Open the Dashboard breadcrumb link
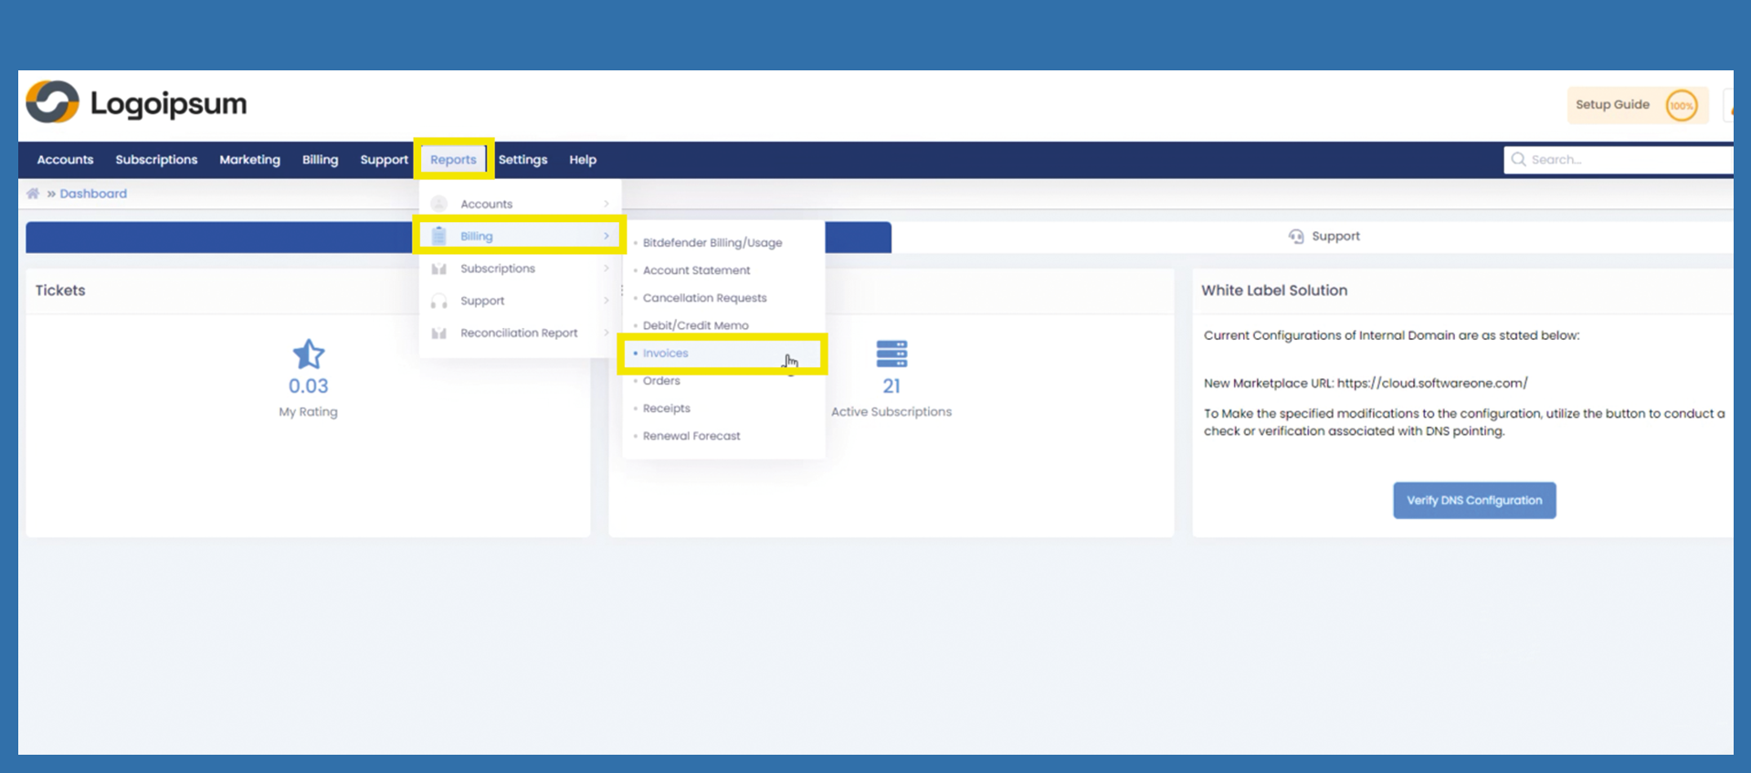This screenshot has width=1751, height=773. coord(93,194)
